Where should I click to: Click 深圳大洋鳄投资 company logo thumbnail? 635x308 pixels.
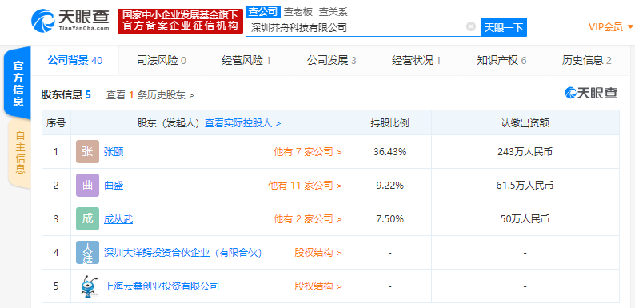(x=87, y=253)
